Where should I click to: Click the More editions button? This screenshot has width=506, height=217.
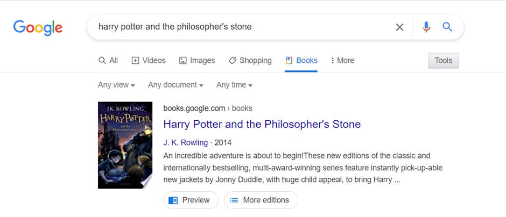(x=261, y=200)
